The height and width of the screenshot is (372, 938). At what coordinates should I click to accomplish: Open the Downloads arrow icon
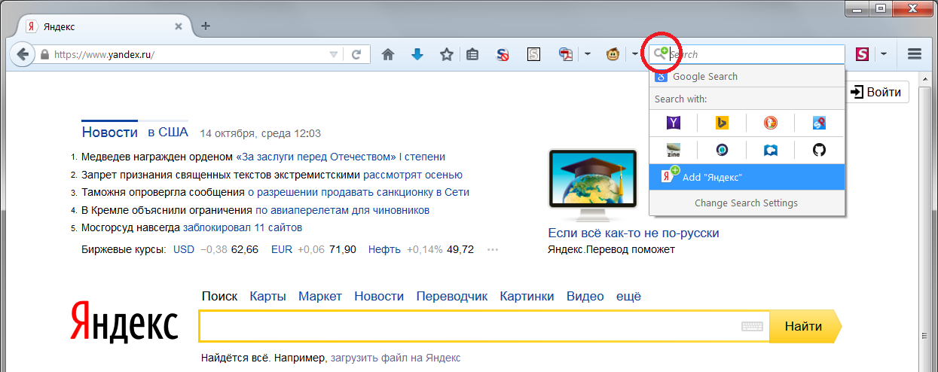[417, 54]
